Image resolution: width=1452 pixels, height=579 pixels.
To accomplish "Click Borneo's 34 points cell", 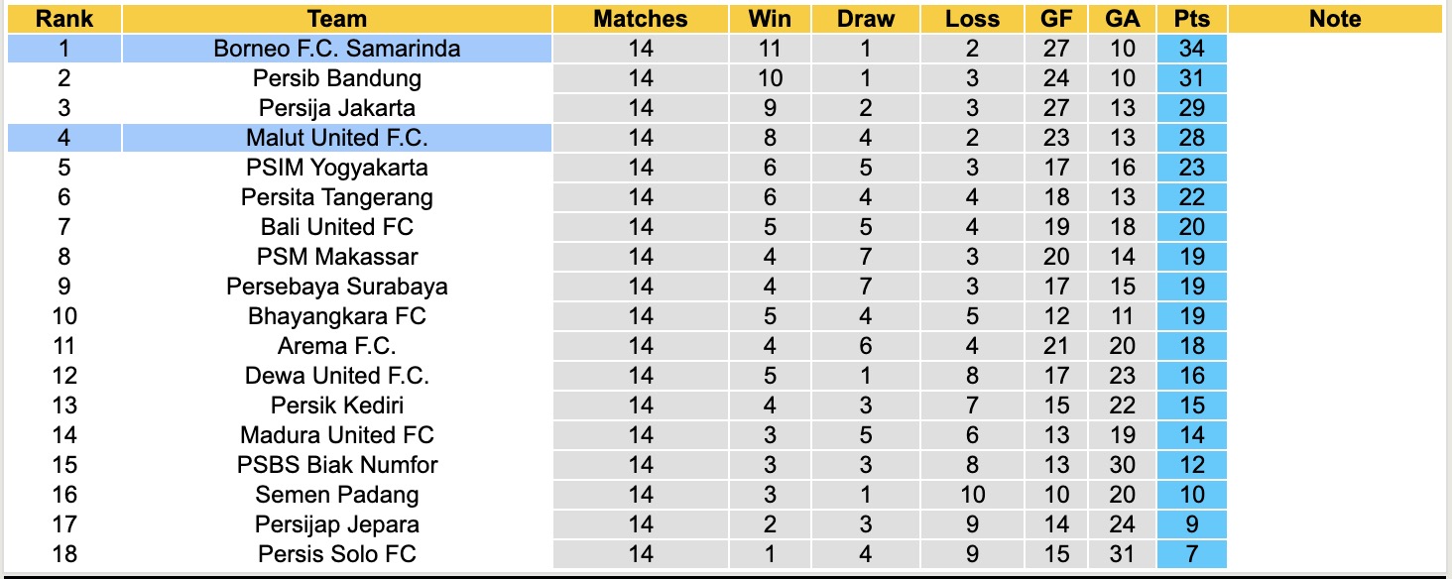I will [x=1192, y=49].
